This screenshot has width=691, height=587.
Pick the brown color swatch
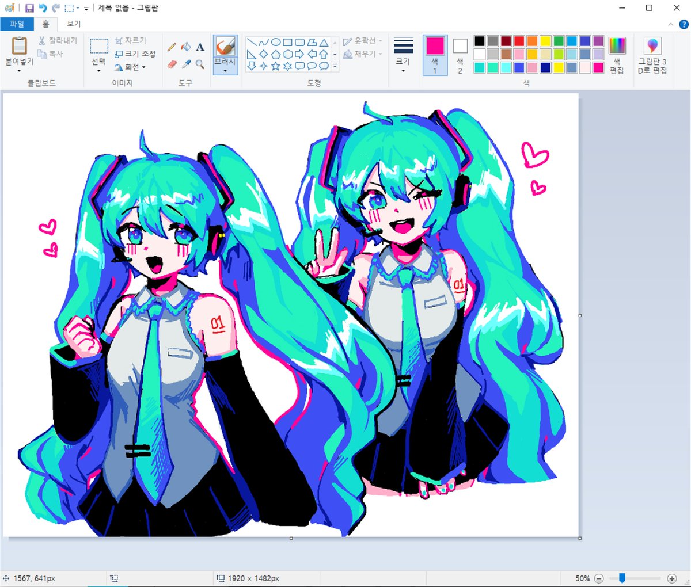pyautogui.click(x=506, y=54)
